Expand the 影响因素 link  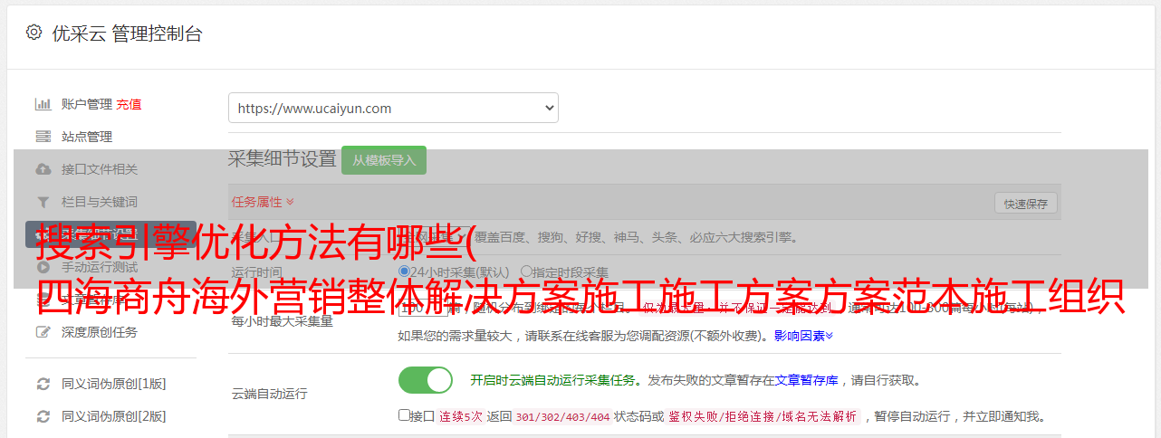click(803, 336)
